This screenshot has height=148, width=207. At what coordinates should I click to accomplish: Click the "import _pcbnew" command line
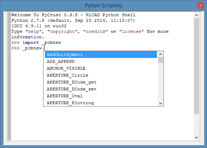(38, 42)
